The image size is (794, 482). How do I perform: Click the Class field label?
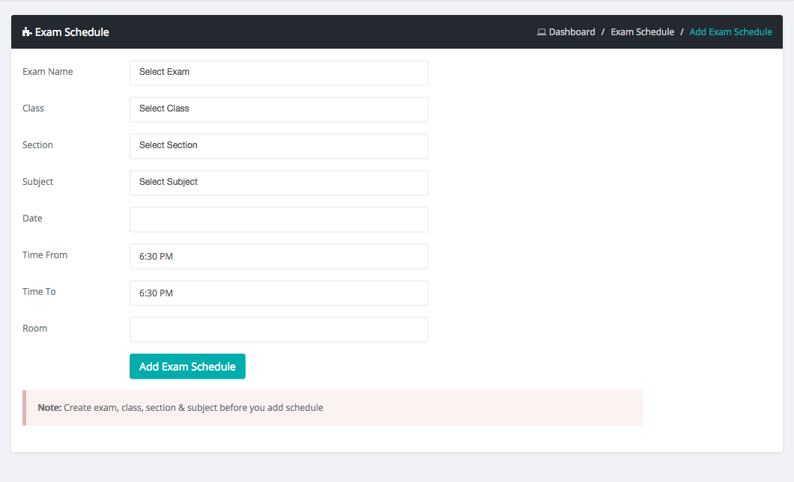33,109
